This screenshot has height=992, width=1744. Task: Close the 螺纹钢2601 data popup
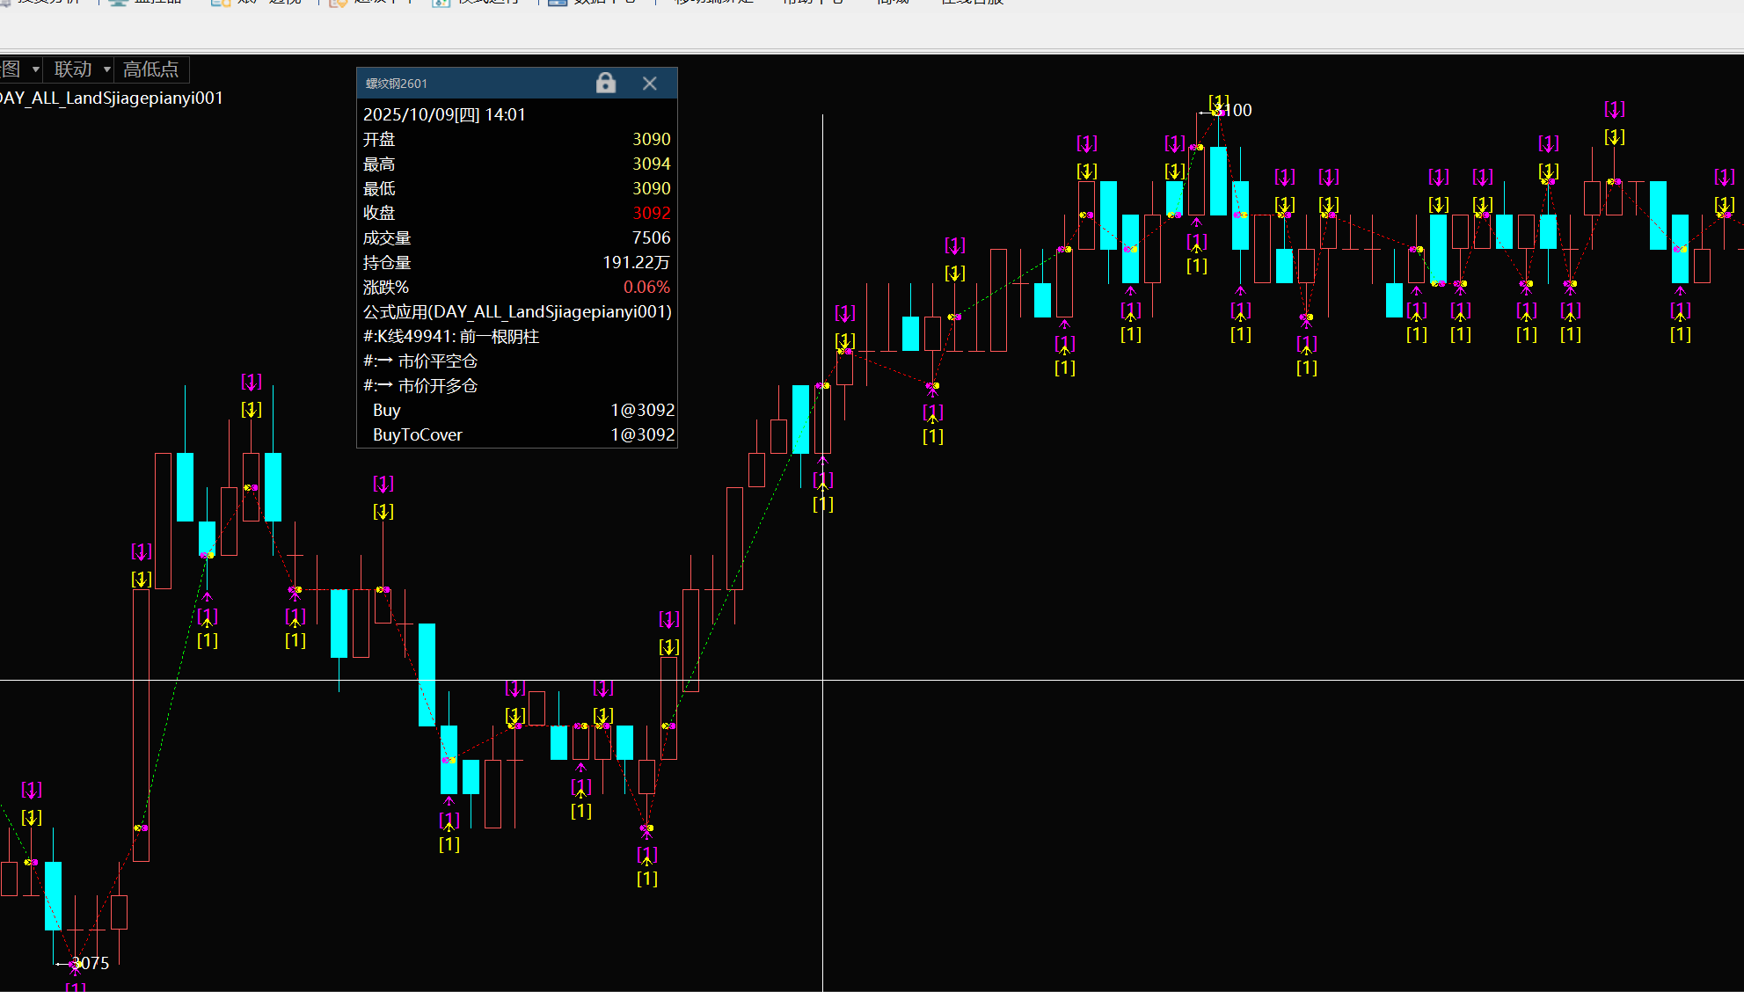click(650, 83)
